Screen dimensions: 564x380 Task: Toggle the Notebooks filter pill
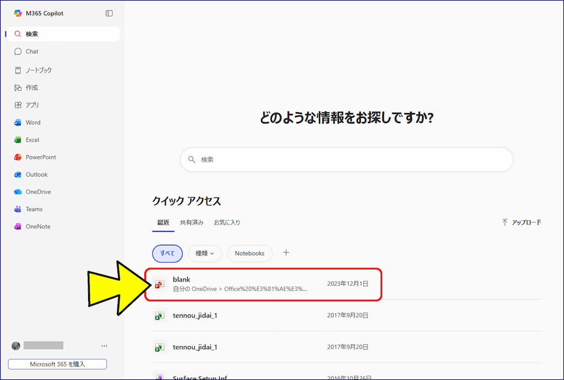pyautogui.click(x=250, y=254)
